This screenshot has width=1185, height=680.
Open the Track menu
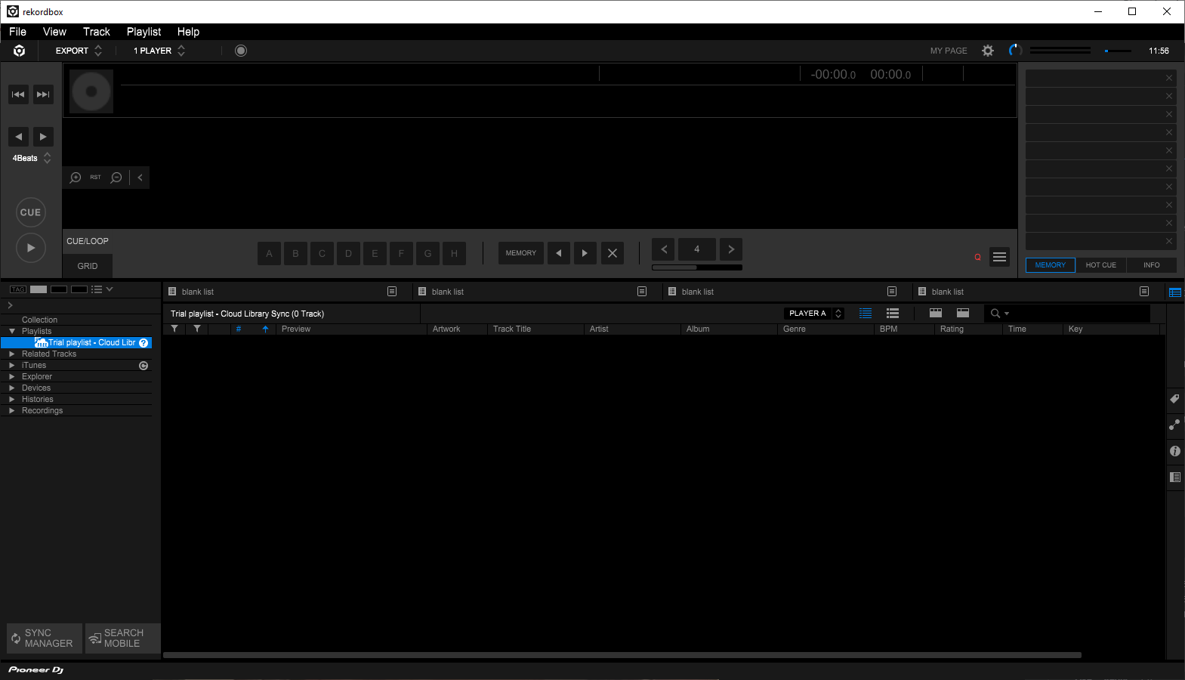[97, 32]
